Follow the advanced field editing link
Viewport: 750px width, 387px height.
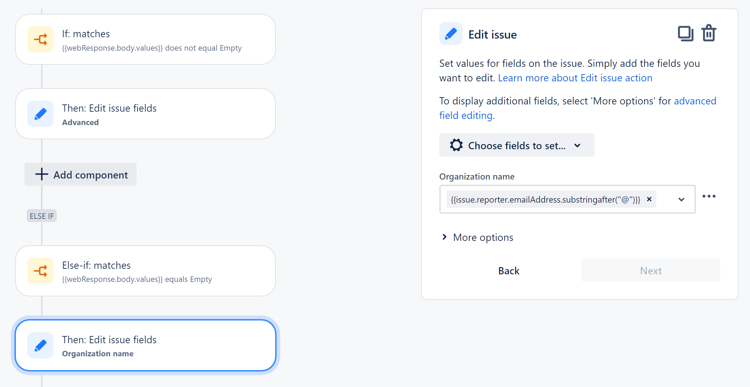pos(466,116)
